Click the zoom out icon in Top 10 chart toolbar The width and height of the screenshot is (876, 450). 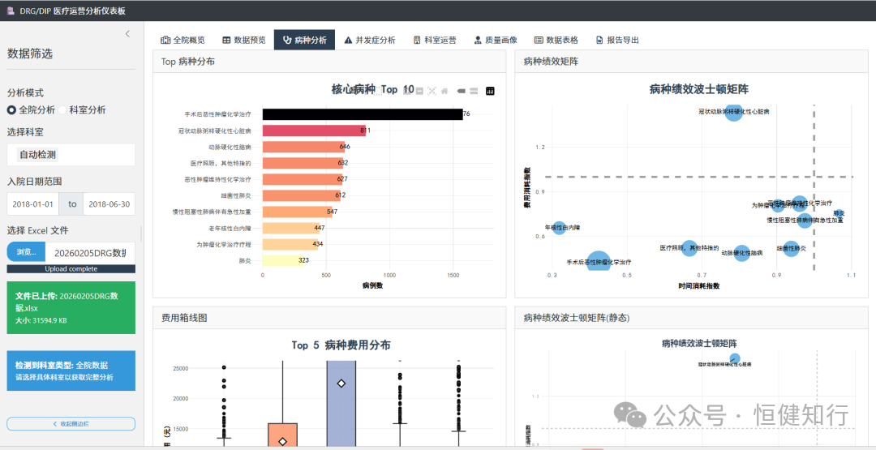tap(419, 91)
